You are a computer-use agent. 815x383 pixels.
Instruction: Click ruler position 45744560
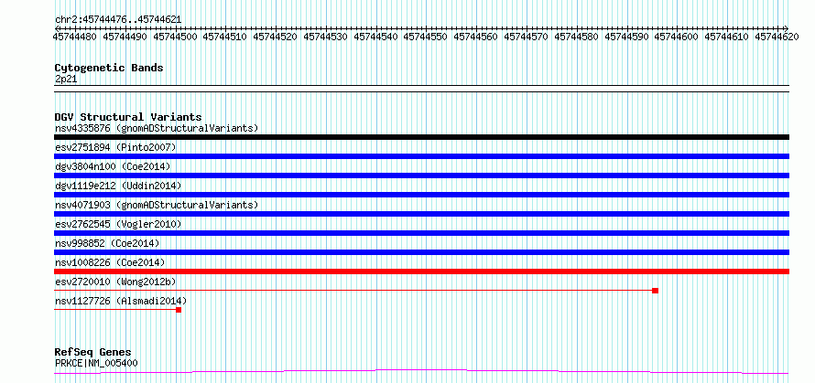click(476, 37)
